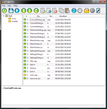Open the File menu

click(x=4, y=6)
